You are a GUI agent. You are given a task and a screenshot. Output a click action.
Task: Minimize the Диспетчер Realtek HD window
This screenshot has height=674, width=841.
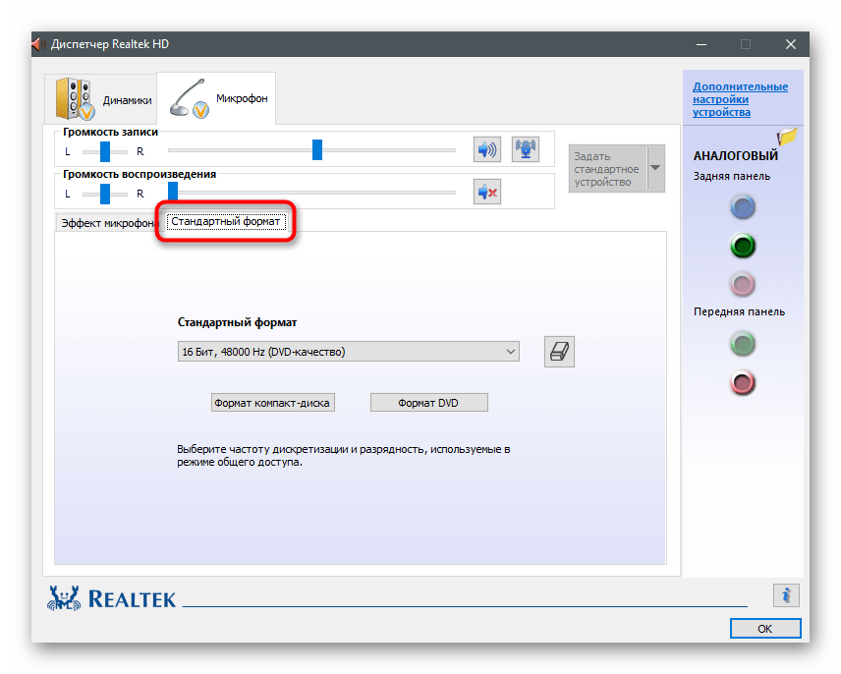[701, 44]
